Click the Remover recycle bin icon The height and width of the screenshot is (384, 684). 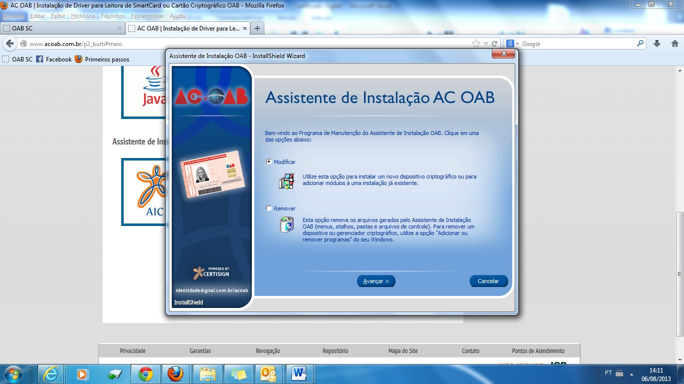[286, 224]
